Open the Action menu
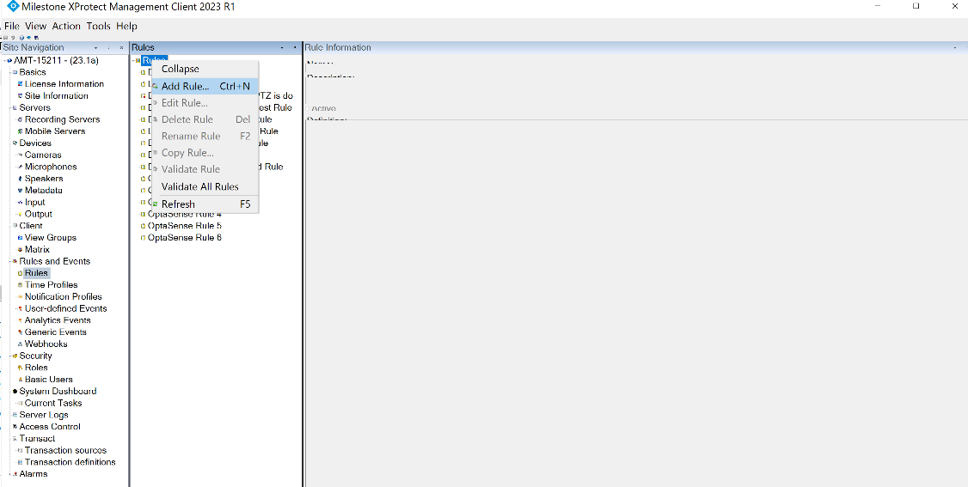Image resolution: width=968 pixels, height=487 pixels. click(x=66, y=26)
